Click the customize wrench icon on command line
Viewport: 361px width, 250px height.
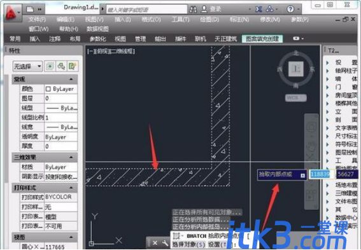point(165,243)
